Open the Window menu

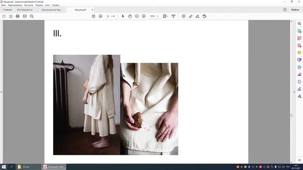(x=47, y=5)
